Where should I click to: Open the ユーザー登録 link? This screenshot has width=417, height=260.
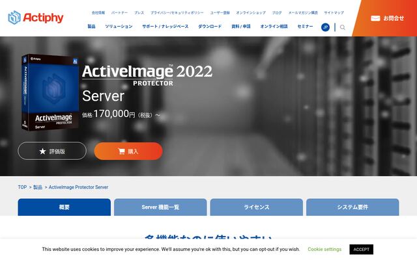220,12
